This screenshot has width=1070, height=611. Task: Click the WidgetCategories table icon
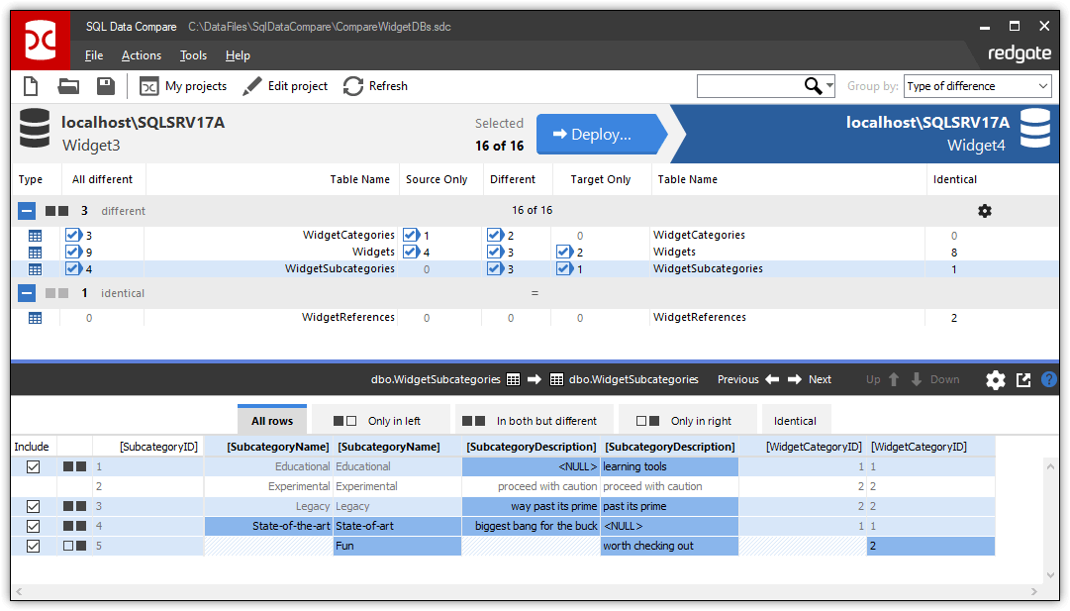point(36,235)
